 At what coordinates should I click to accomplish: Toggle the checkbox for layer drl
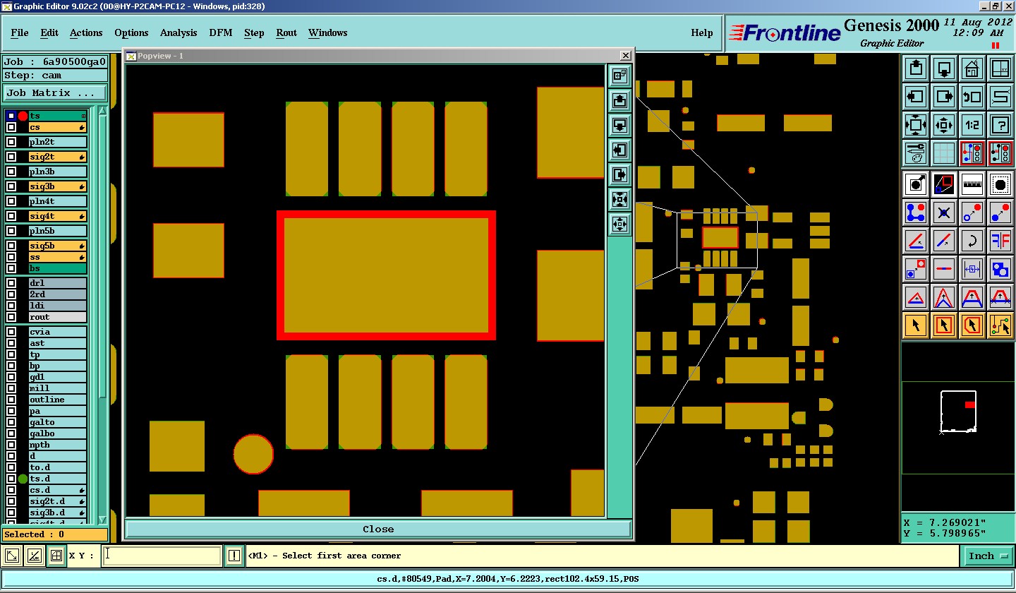11,283
